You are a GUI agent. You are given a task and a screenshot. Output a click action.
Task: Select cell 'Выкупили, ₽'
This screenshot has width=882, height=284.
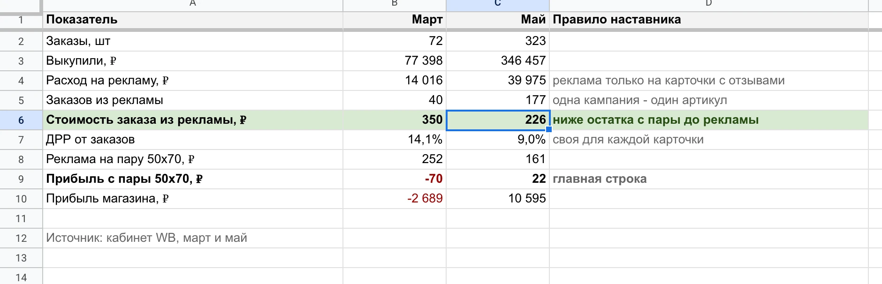point(193,61)
